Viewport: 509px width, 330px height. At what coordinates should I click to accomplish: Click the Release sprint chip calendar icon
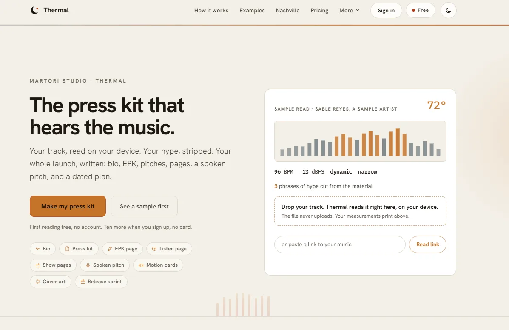[x=83, y=282]
